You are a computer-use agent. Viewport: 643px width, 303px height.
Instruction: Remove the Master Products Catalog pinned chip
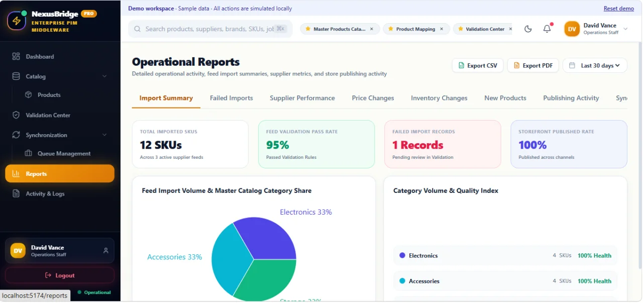[372, 29]
